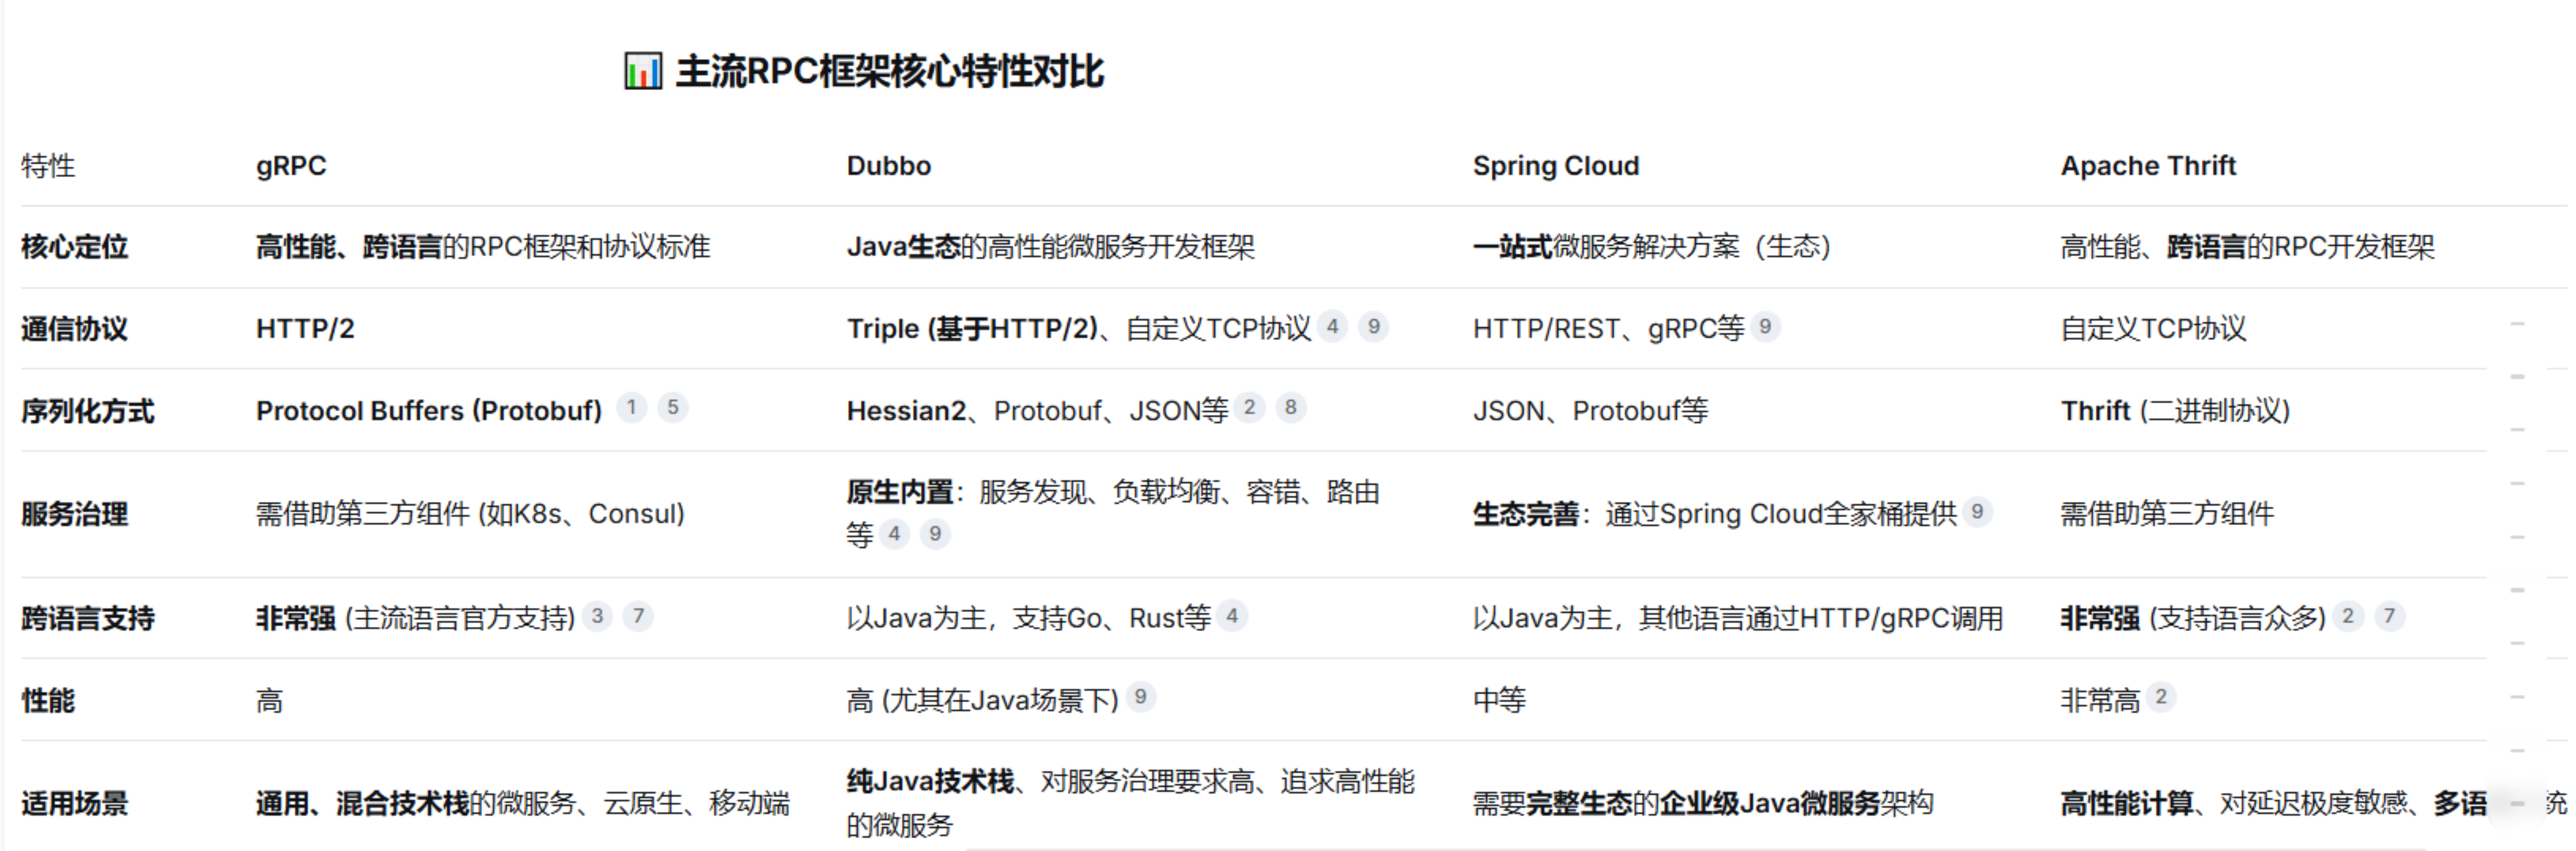Click the 'Dubbo' column header
This screenshot has height=851, width=2576.
889,166
